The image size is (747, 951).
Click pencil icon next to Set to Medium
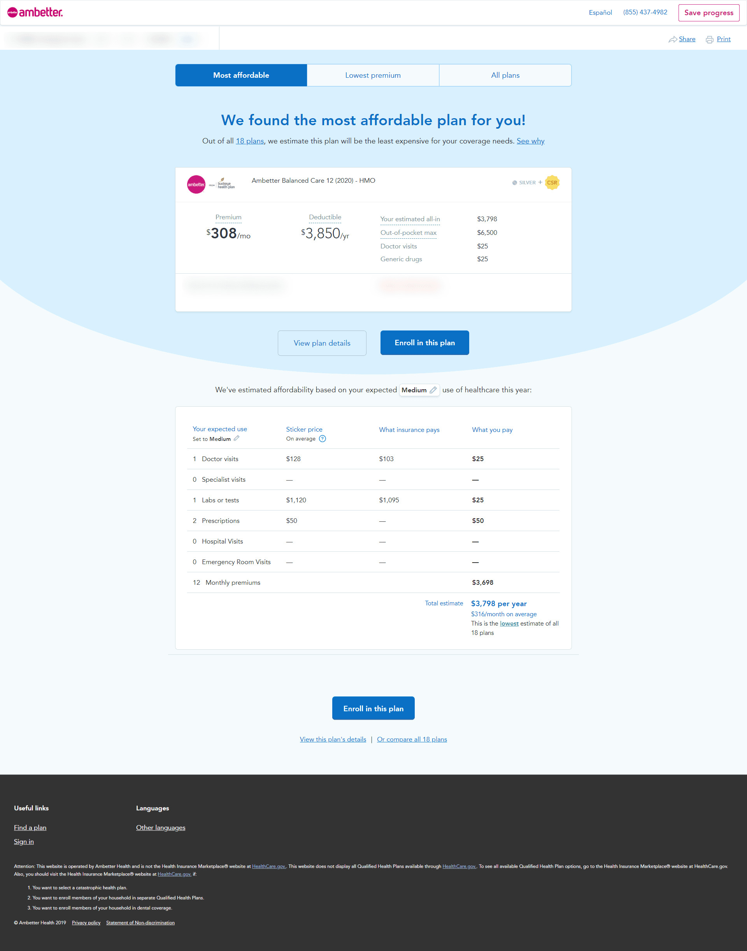[237, 438]
